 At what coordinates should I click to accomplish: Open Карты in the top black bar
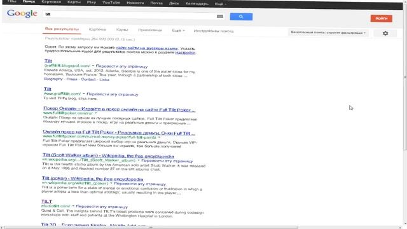[74, 2]
